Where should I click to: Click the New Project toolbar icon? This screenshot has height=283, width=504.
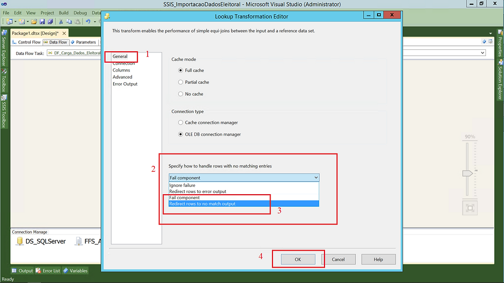pos(10,22)
